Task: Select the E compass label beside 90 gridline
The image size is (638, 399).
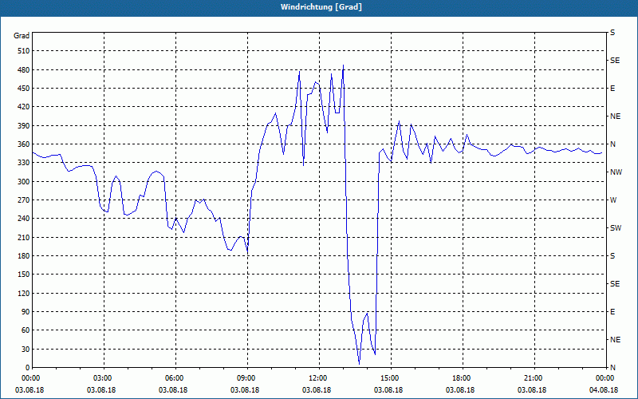Action: click(x=612, y=312)
